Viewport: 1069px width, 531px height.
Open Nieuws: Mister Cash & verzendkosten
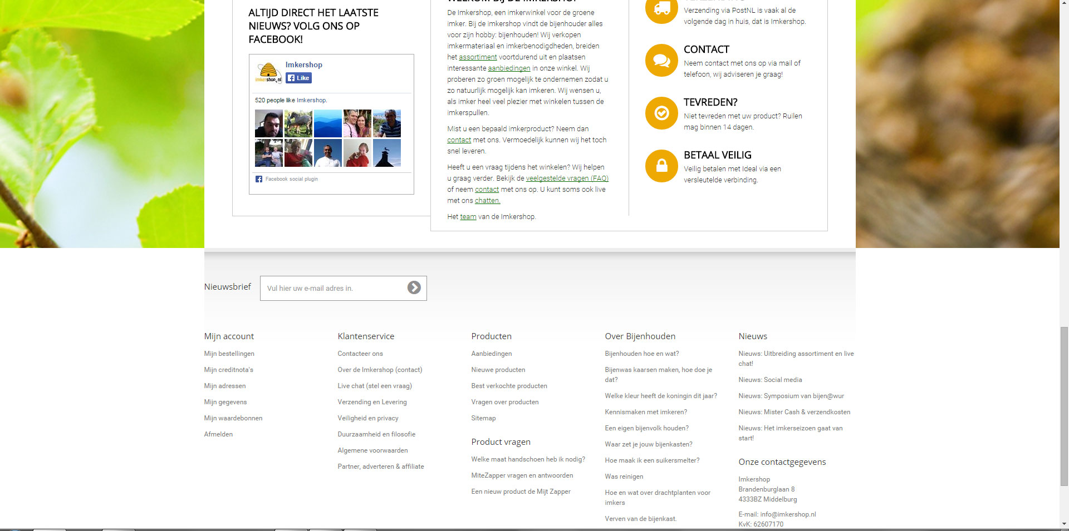click(x=795, y=412)
